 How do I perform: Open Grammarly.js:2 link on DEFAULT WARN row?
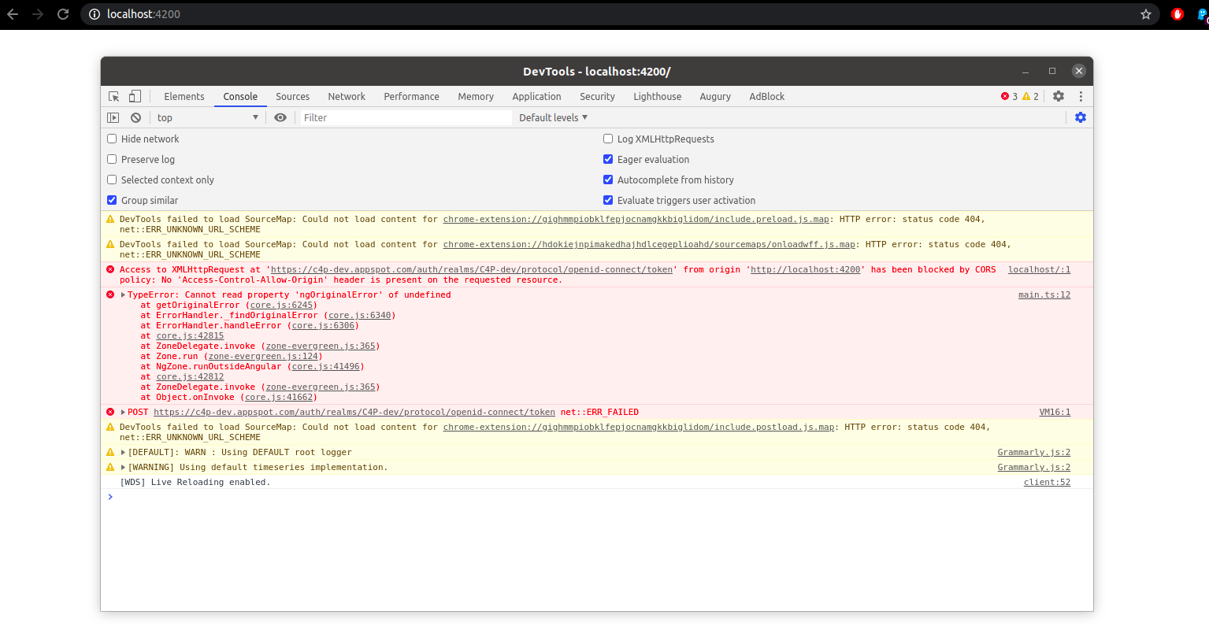click(1034, 453)
